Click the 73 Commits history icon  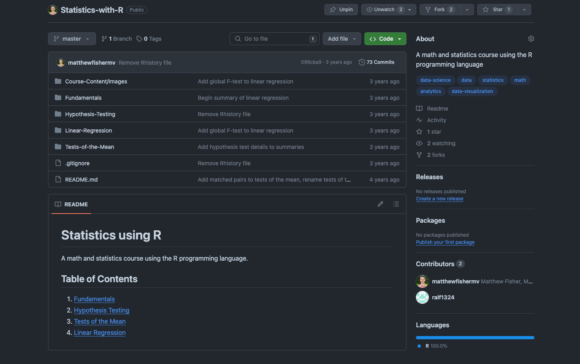coord(362,62)
